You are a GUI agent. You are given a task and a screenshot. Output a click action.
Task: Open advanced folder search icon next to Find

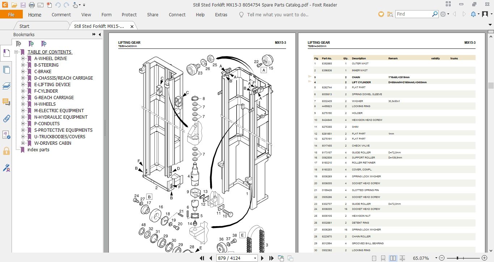(x=390, y=14)
